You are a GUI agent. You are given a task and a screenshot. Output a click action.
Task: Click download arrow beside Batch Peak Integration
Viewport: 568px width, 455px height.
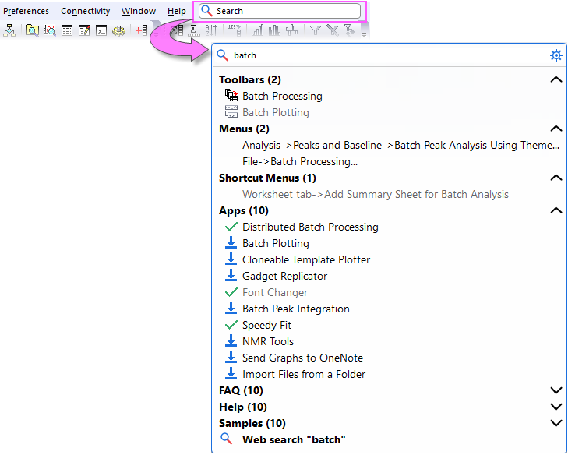coord(231,309)
